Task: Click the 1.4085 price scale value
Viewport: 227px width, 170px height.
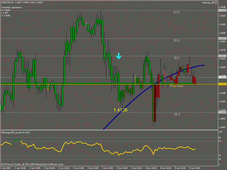Action: 223,119
